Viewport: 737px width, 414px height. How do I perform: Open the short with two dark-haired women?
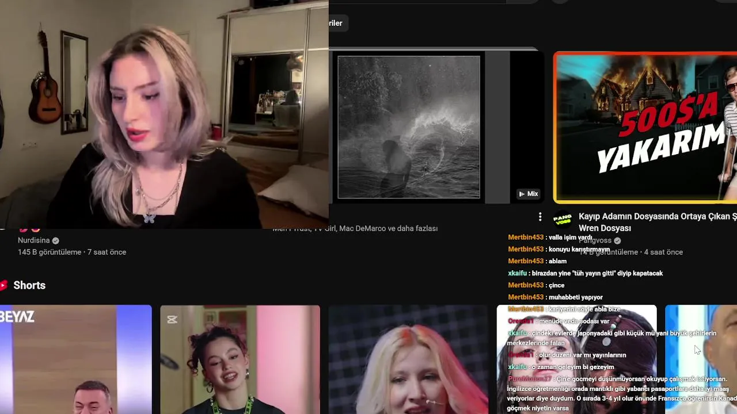pyautogui.click(x=576, y=359)
